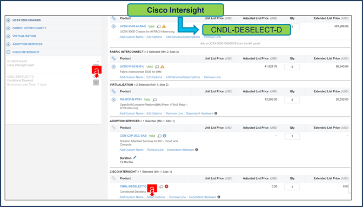Click support headset icon for UCSX-9508-AI-RAG
This screenshot has height=207, width=363.
coord(159,26)
